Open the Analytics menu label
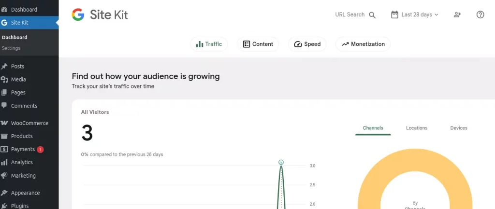The width and height of the screenshot is (495, 209). tap(22, 162)
